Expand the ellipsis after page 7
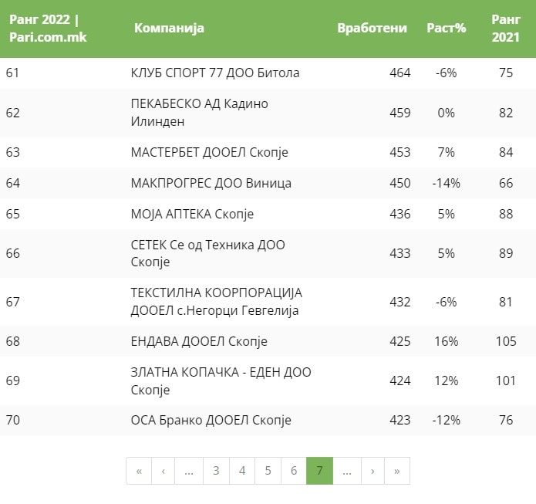Screen dimensions: 536x504 [x=346, y=471]
